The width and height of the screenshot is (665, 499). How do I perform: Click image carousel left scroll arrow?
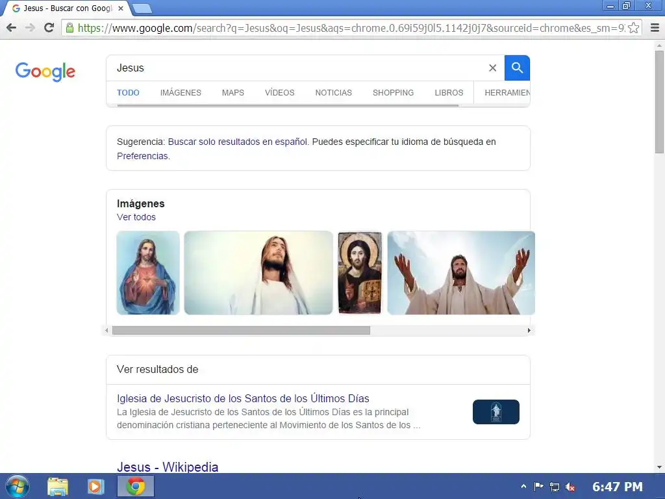coord(107,331)
